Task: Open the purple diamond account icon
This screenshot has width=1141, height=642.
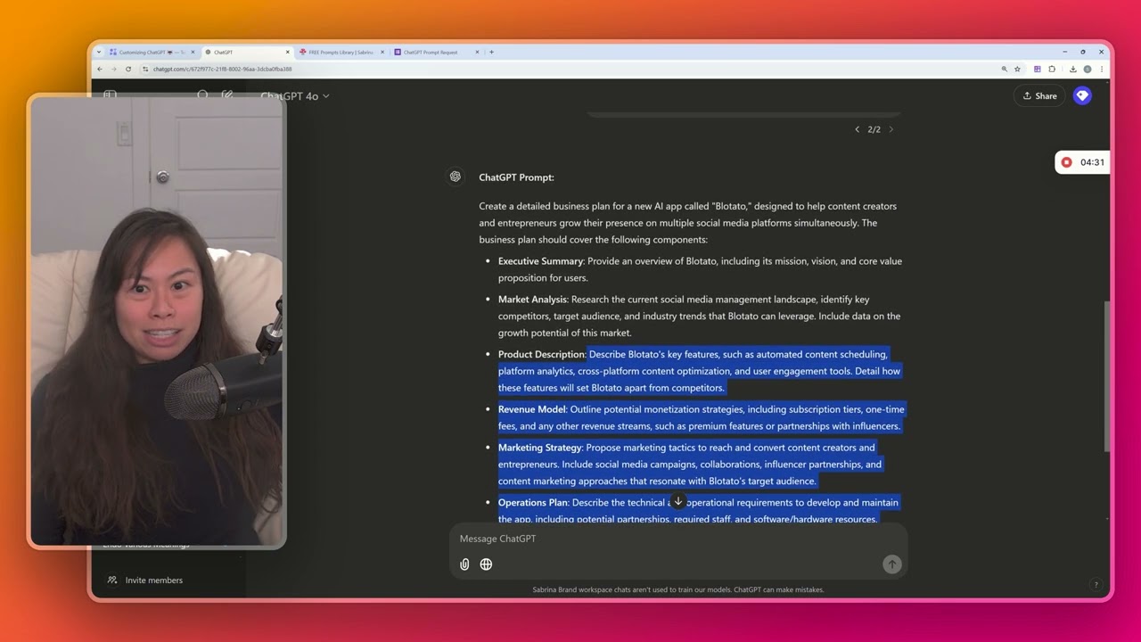Action: point(1082,95)
